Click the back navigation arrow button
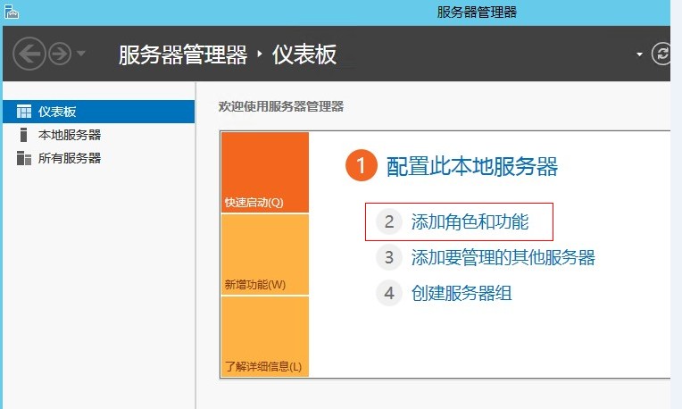 click(29, 54)
